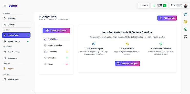Open Graphic Designer in the sidebar
The image size is (190, 94).
click(16, 41)
